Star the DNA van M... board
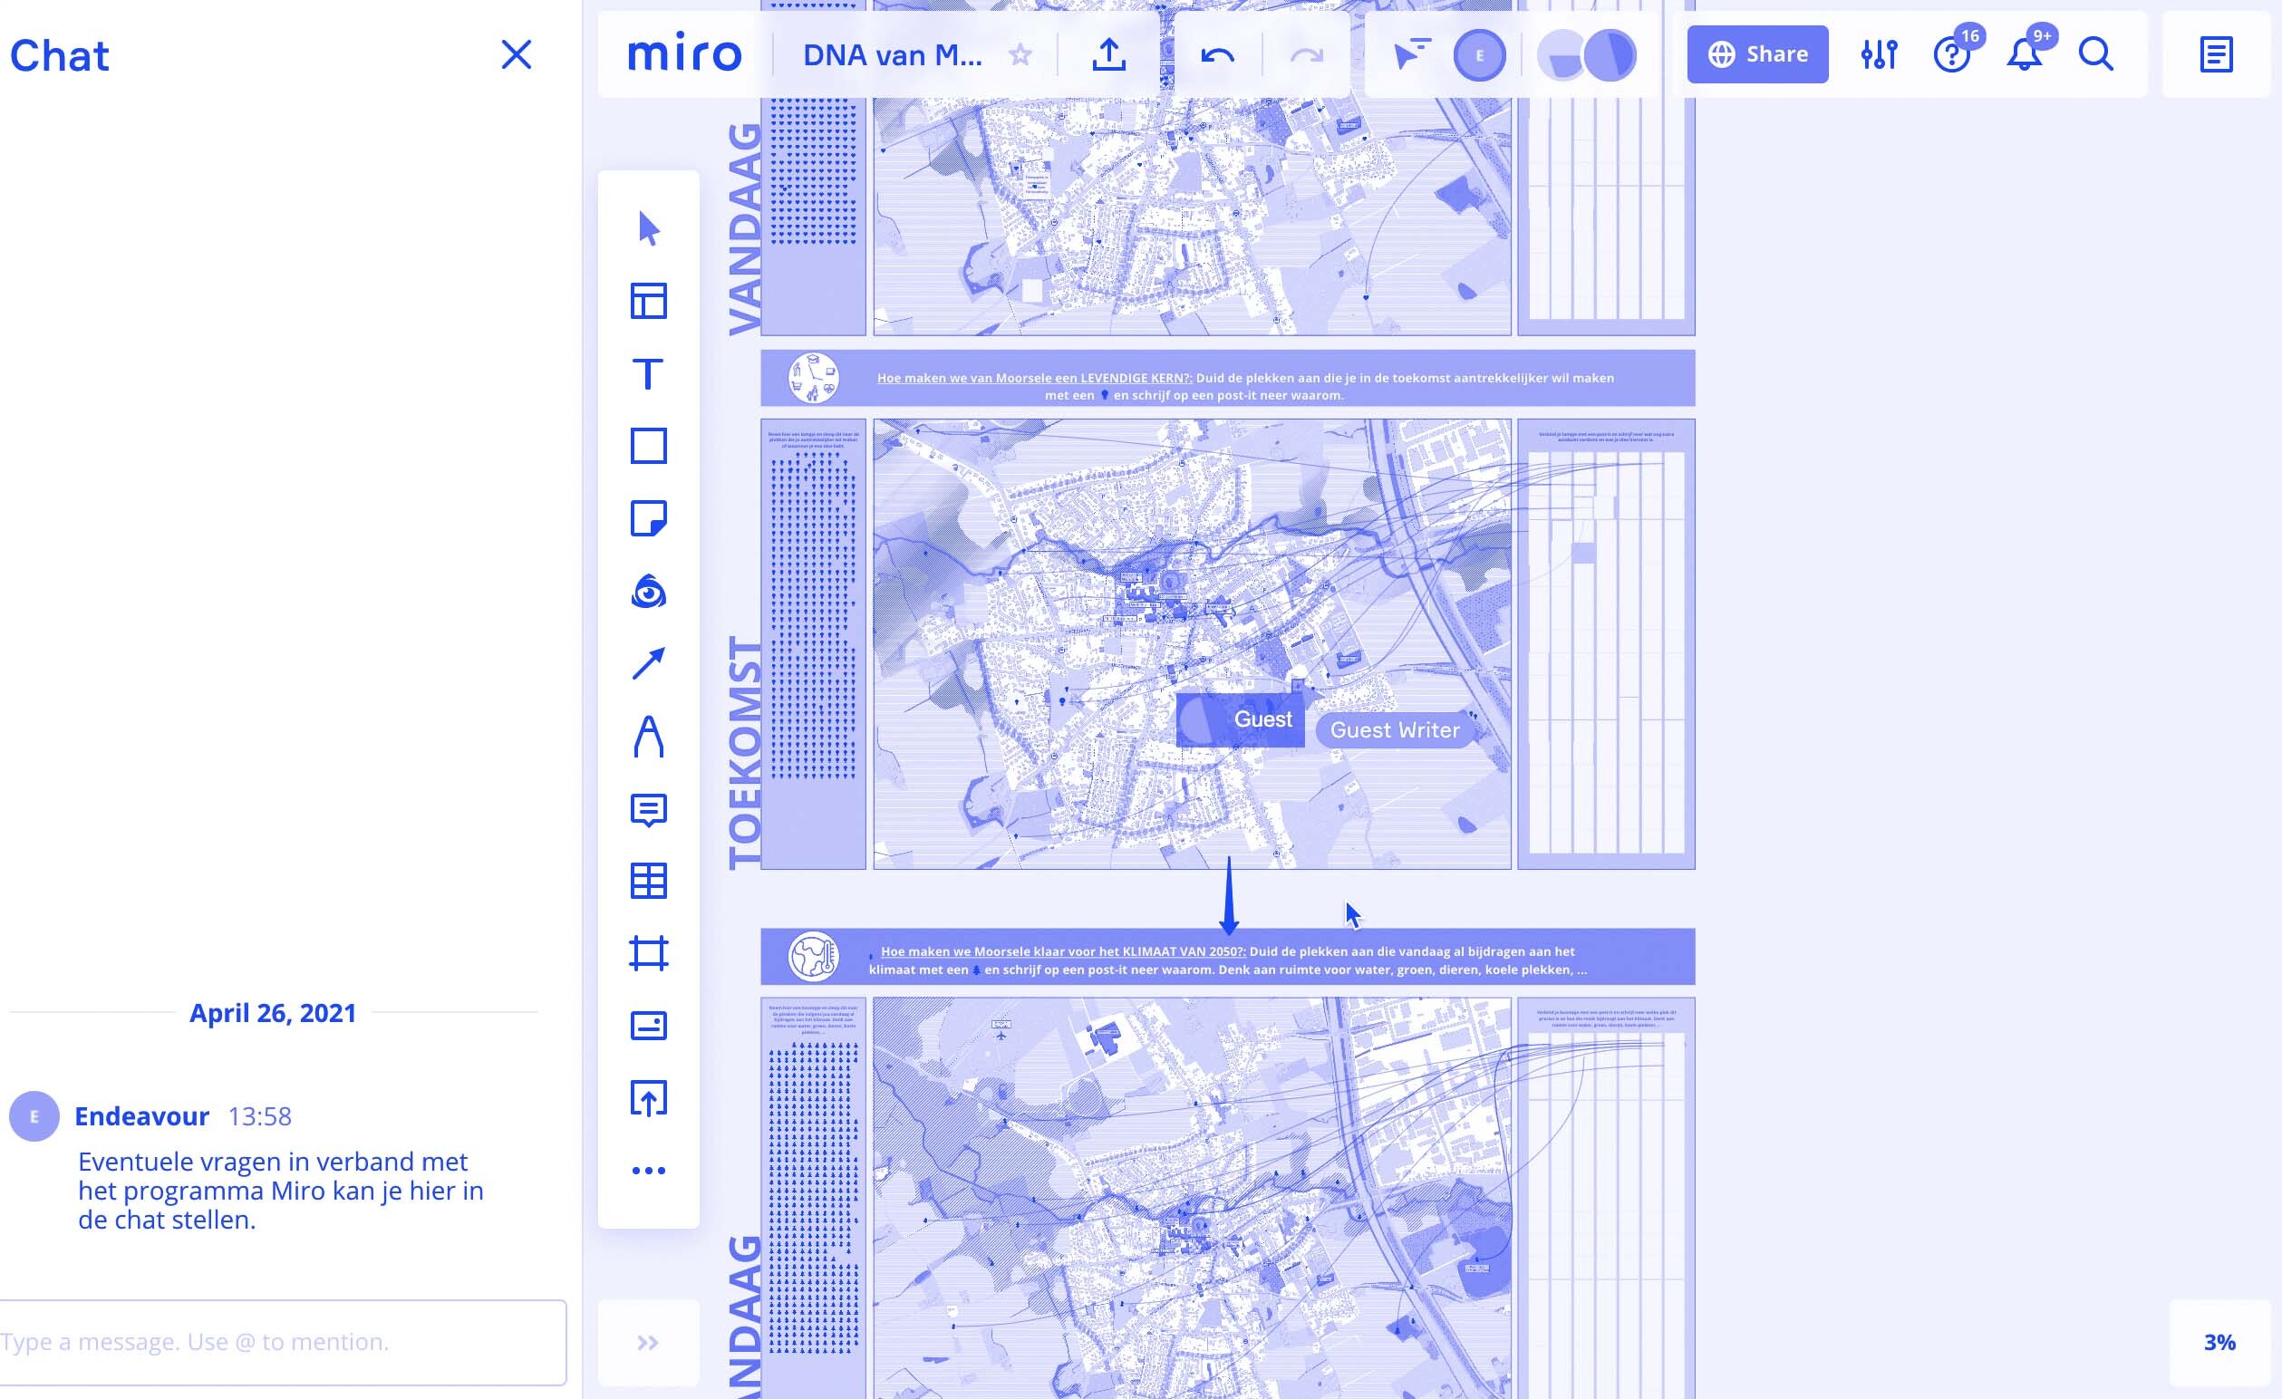This screenshot has height=1399, width=2282. [1020, 55]
